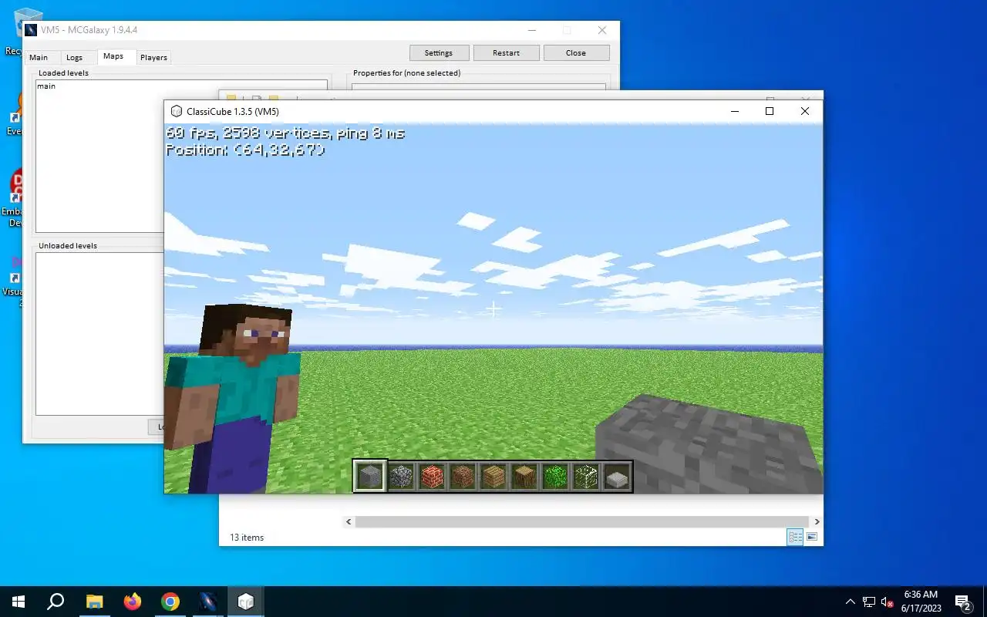The height and width of the screenshot is (617, 987).
Task: Show hidden system tray icons
Action: click(x=851, y=602)
